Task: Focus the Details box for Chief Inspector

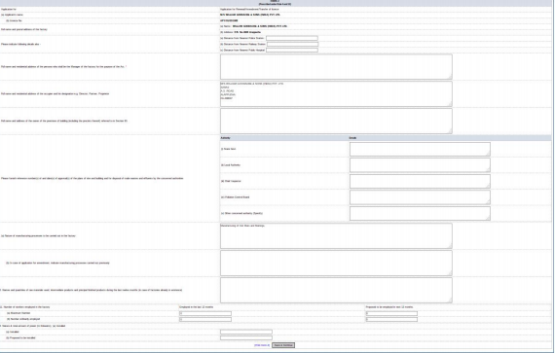Action: (x=420, y=181)
